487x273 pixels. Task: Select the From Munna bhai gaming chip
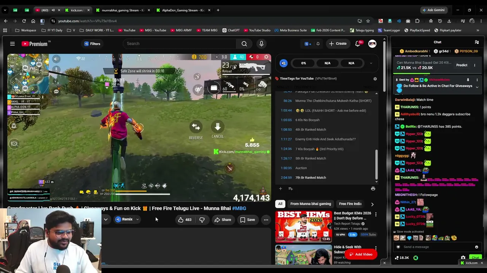click(x=310, y=204)
